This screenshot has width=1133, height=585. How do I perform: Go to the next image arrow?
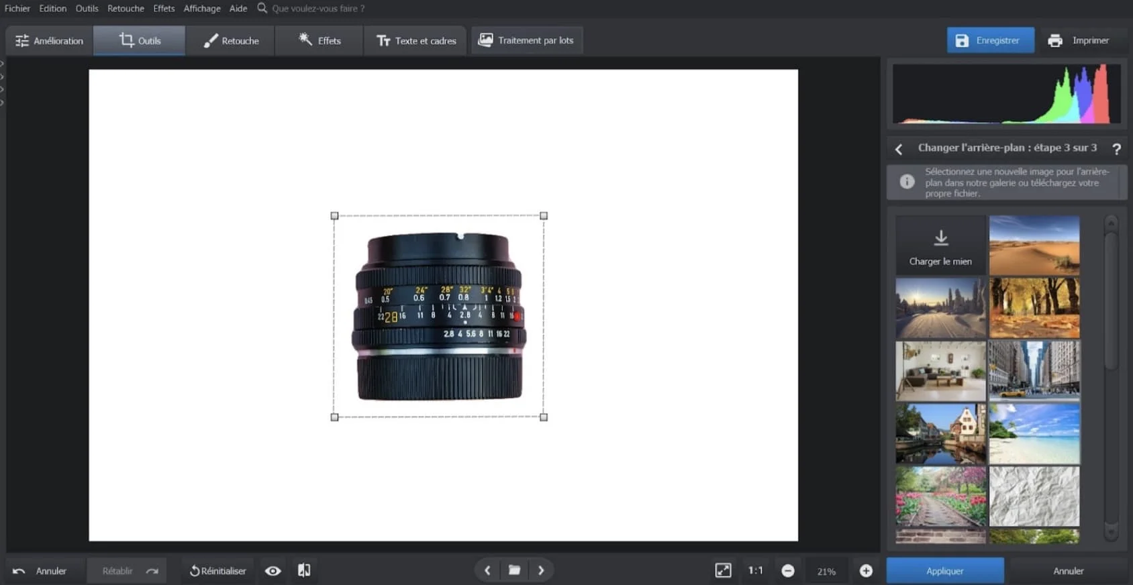[541, 570]
